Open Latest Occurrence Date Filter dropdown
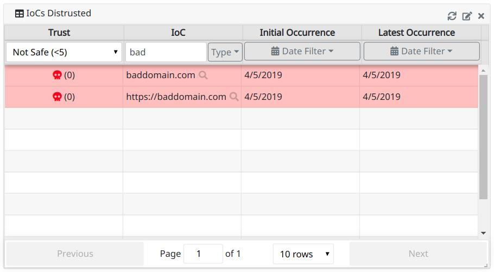 421,52
